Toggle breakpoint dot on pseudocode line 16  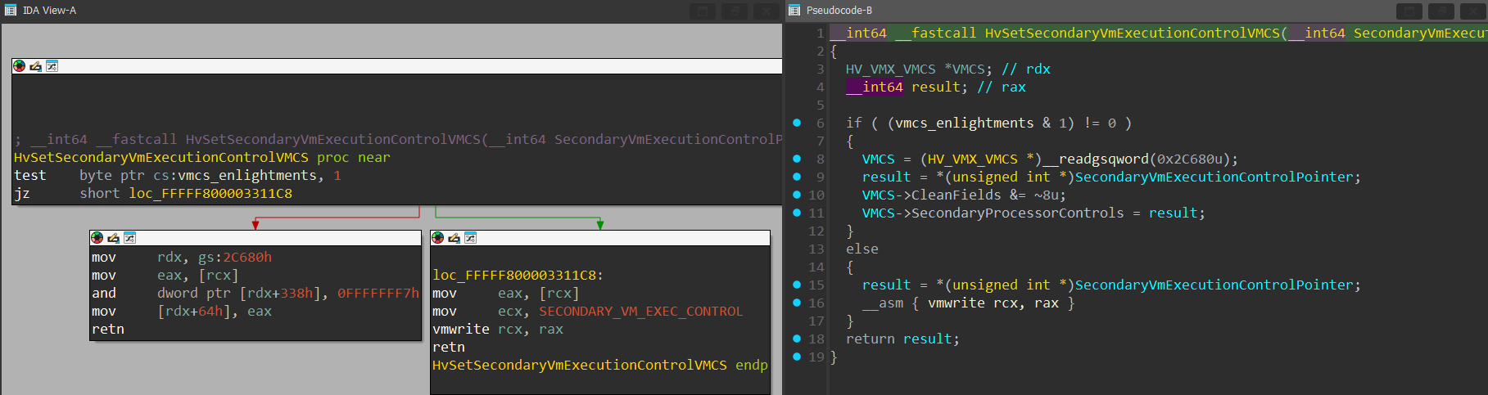[x=797, y=303]
